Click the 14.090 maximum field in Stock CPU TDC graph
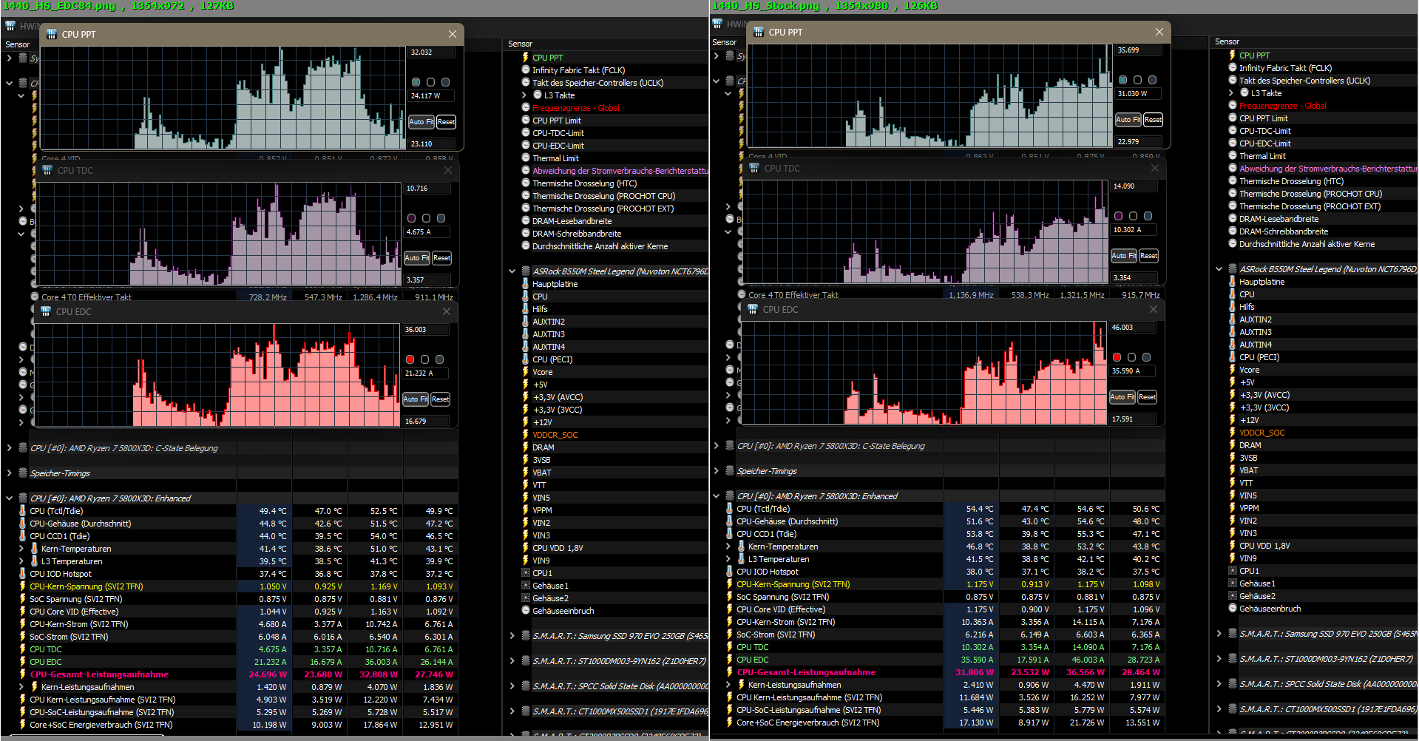 pos(1134,186)
